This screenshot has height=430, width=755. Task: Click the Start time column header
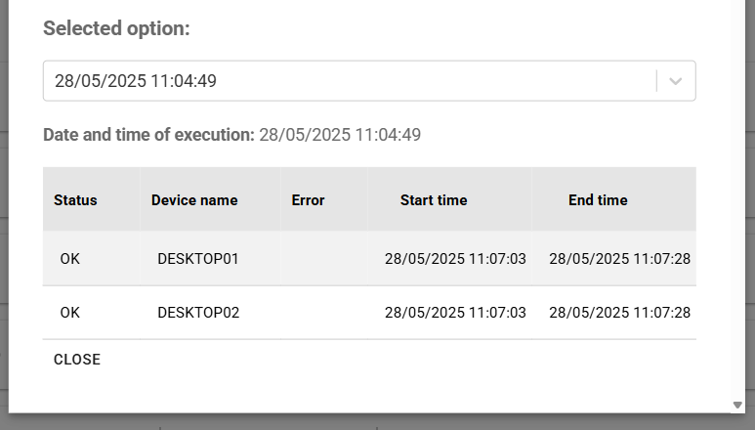(x=434, y=200)
